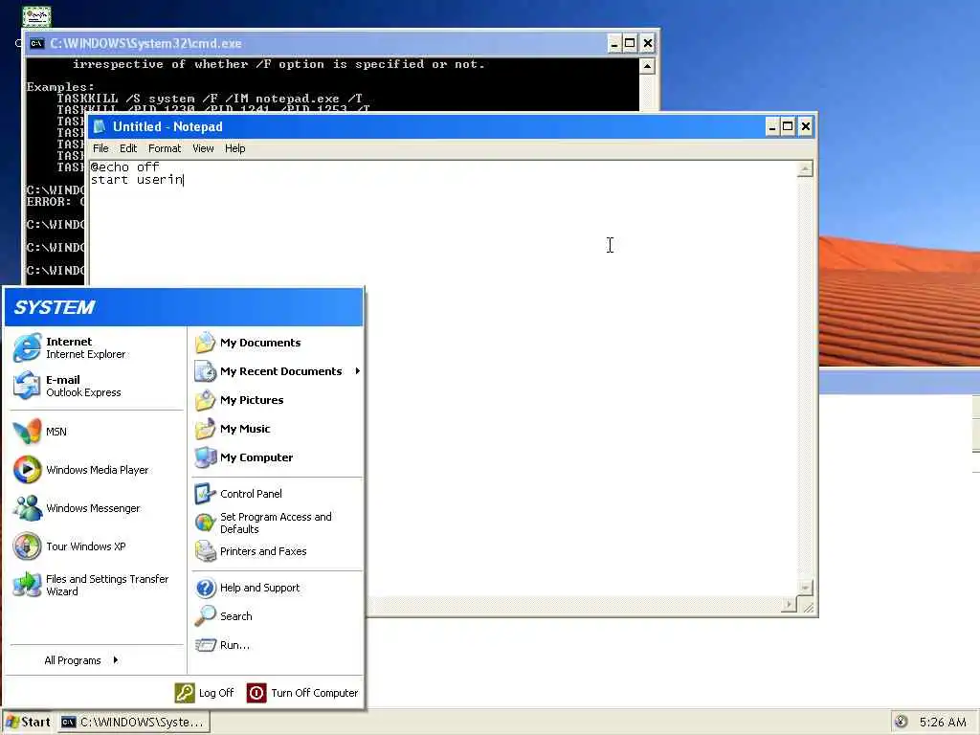Click the Start button
This screenshot has height=735, width=980.
(28, 722)
